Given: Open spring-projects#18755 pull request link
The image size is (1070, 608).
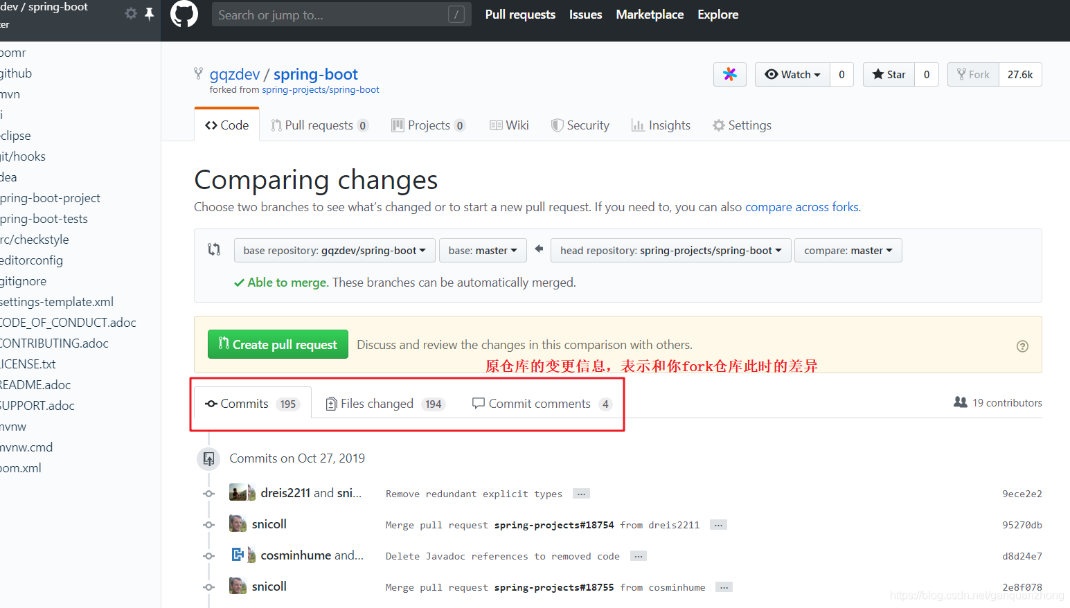Looking at the screenshot, I should (554, 587).
